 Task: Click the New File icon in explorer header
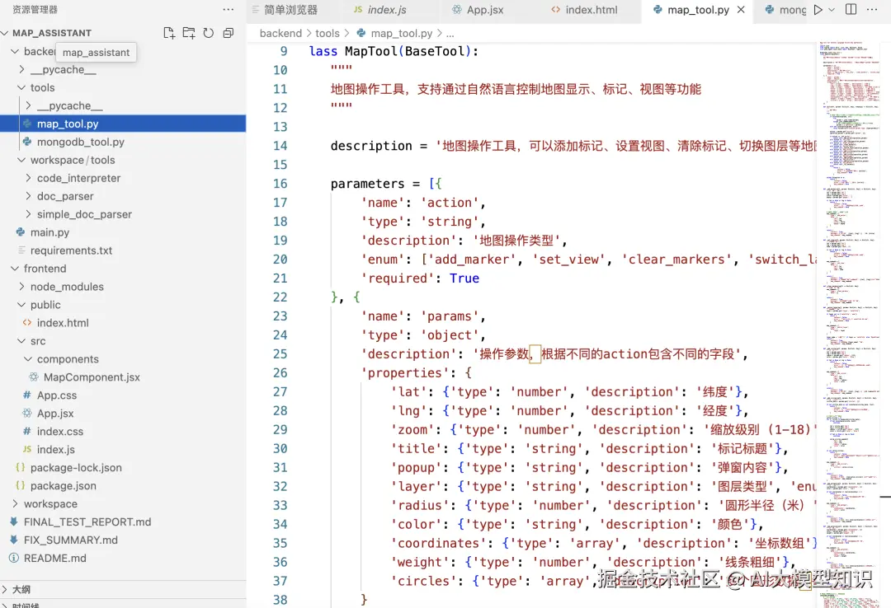pyautogui.click(x=169, y=33)
